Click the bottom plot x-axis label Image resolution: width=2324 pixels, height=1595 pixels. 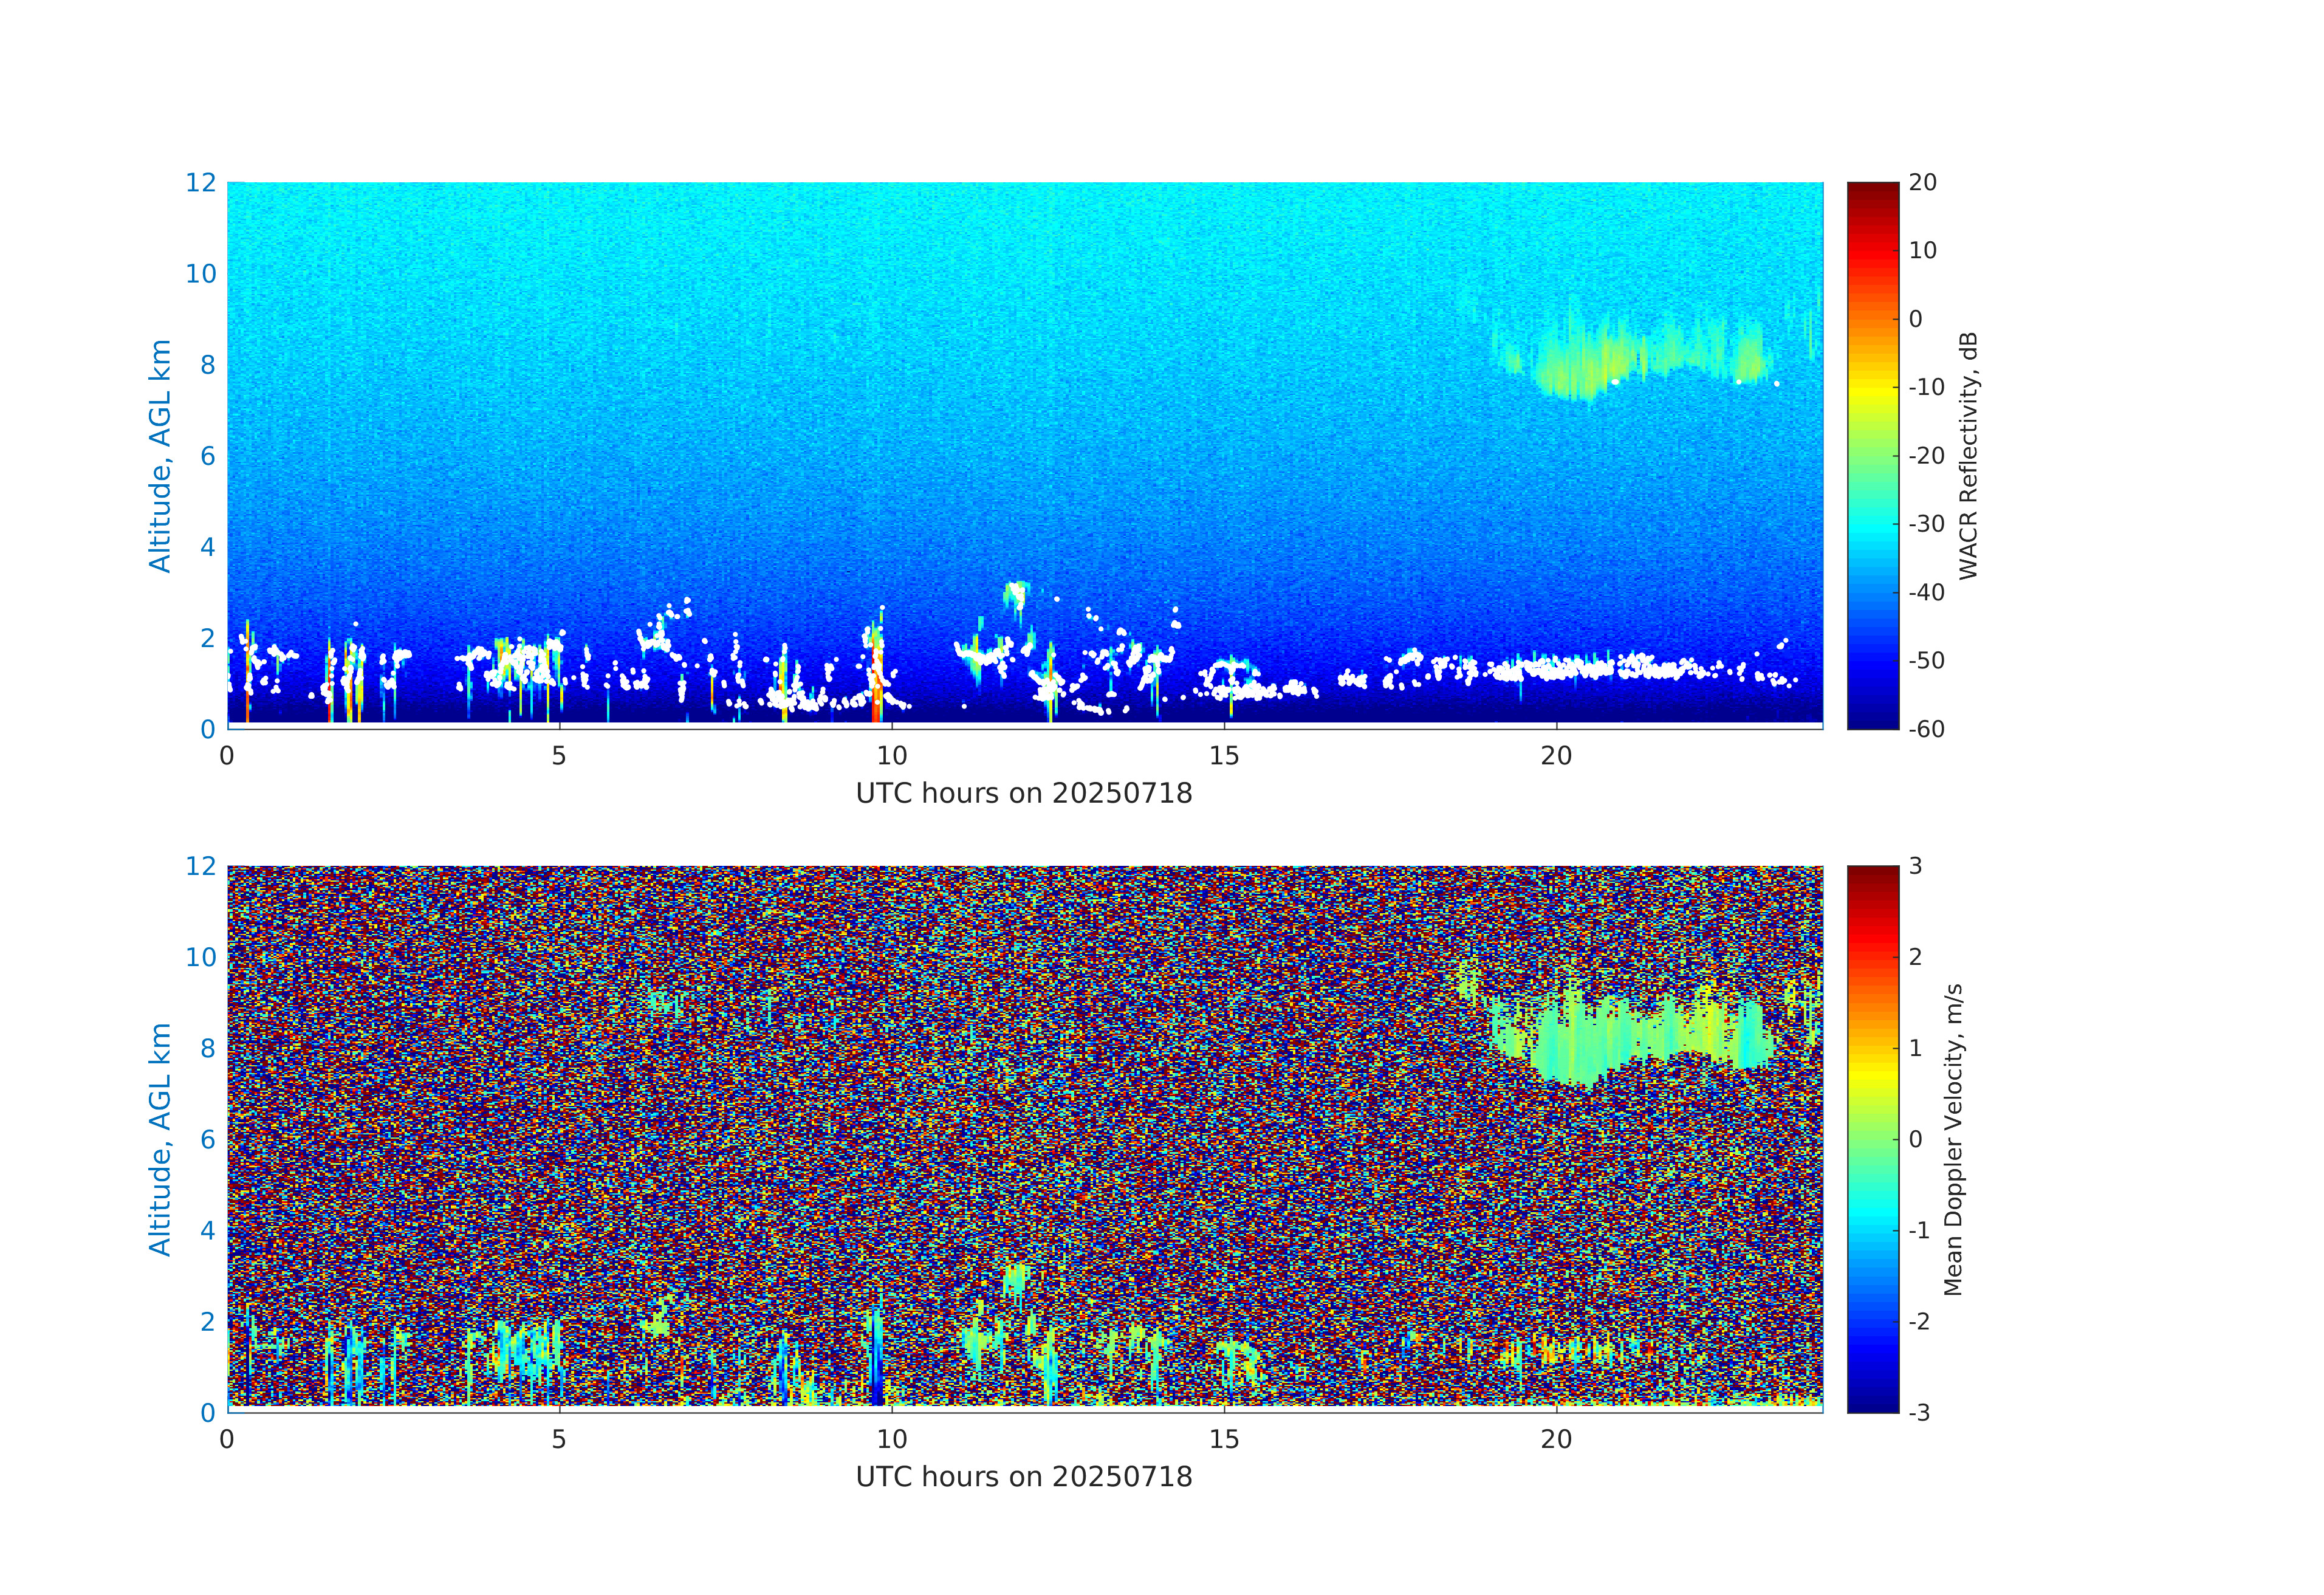[1024, 1477]
